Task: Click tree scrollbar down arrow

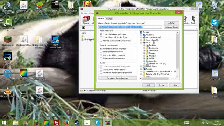Action: [x=177, y=76]
